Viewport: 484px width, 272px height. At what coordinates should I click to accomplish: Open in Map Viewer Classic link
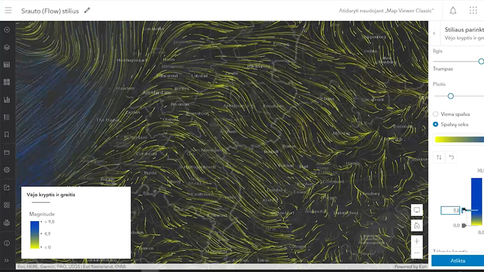coord(386,11)
